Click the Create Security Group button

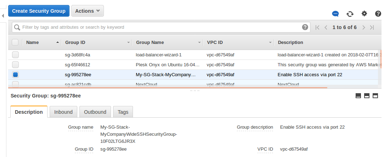click(x=39, y=11)
